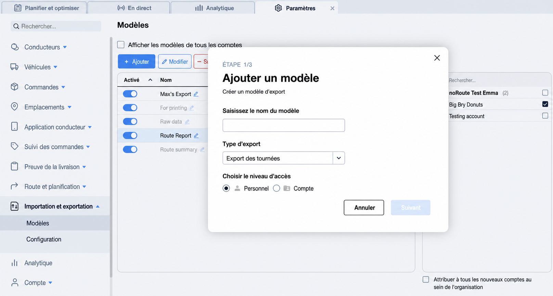The image size is (553, 296).
Task: Expand the Conducteurs menu arrow
Action: click(65, 47)
